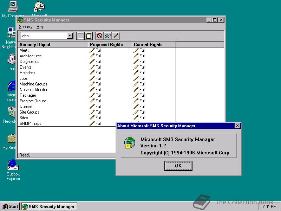
Task: Minimize the SMS Security Manager window
Action: pos(209,20)
